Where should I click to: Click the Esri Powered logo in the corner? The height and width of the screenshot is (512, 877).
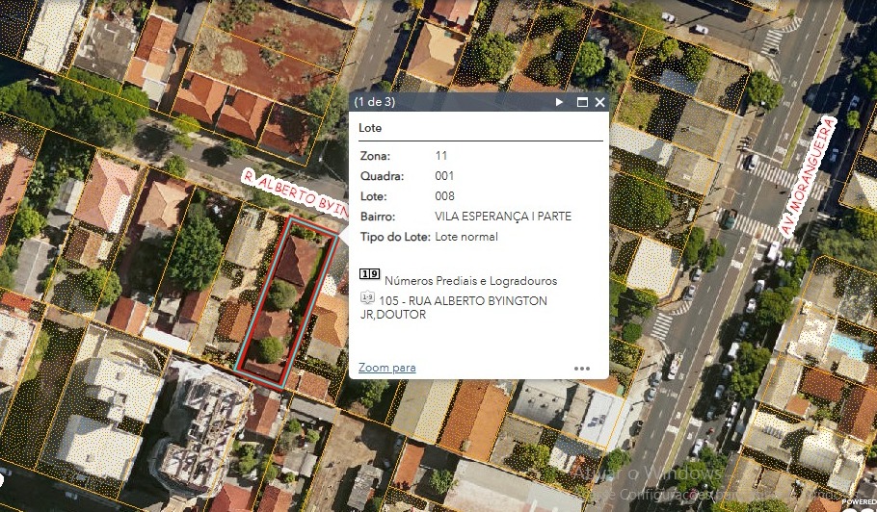857,501
